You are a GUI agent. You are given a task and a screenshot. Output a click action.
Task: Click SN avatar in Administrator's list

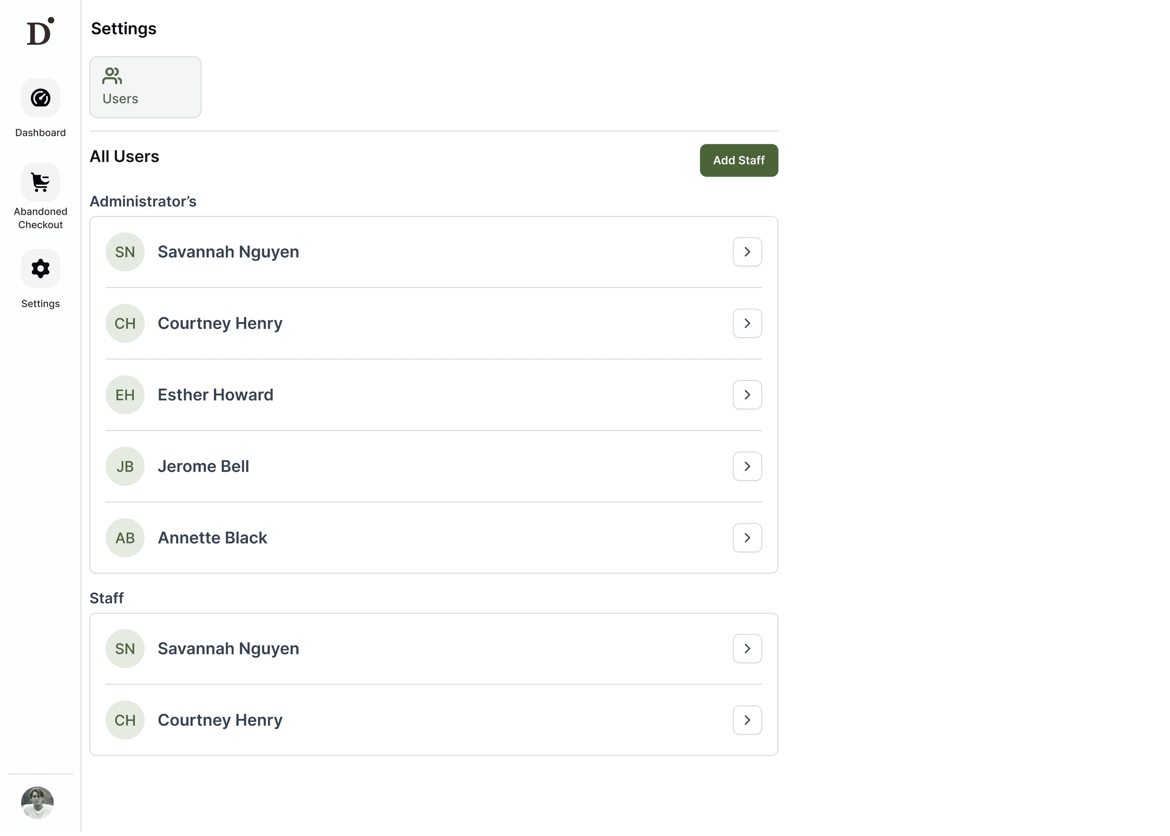(125, 252)
